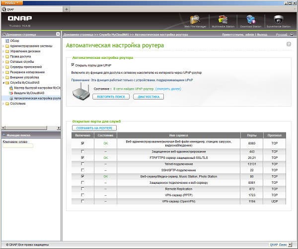Viewport: 298px width, 249px height.
Task: Collapse sidebar panel with arrow icon
Action: 58,34
